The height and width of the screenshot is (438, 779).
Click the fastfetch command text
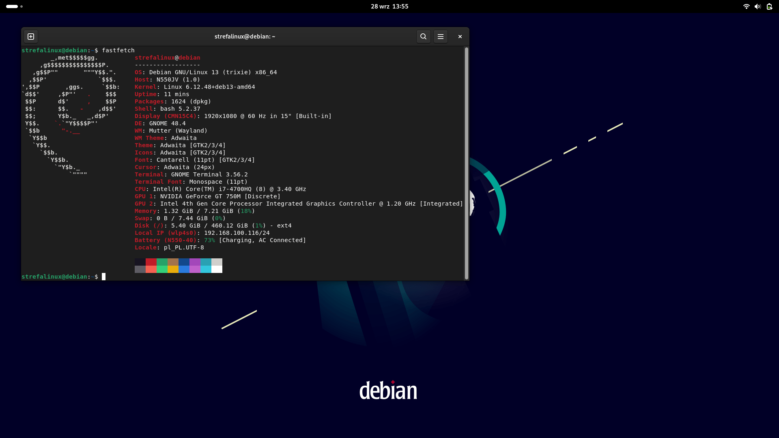[x=118, y=50]
